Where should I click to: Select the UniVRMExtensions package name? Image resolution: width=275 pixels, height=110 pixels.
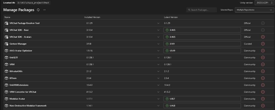[x=19, y=85]
